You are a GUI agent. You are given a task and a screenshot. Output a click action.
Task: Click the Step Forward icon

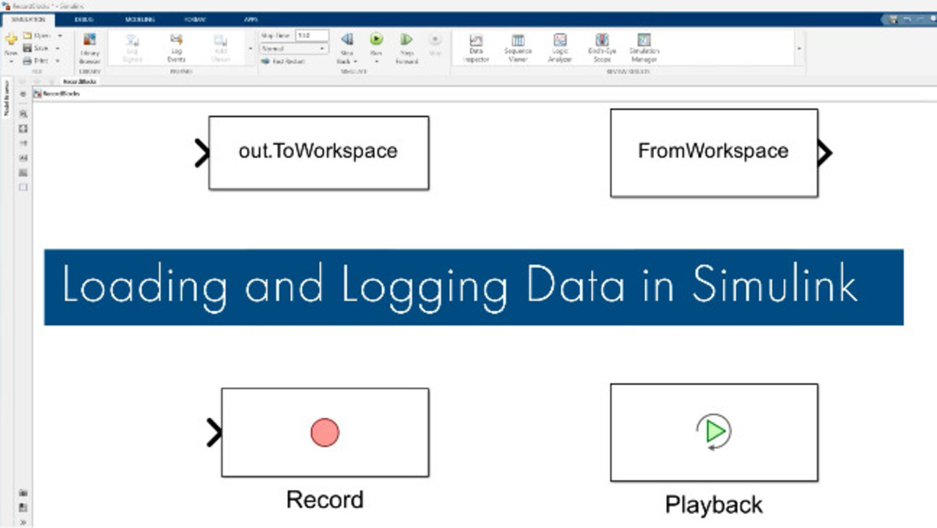(406, 40)
